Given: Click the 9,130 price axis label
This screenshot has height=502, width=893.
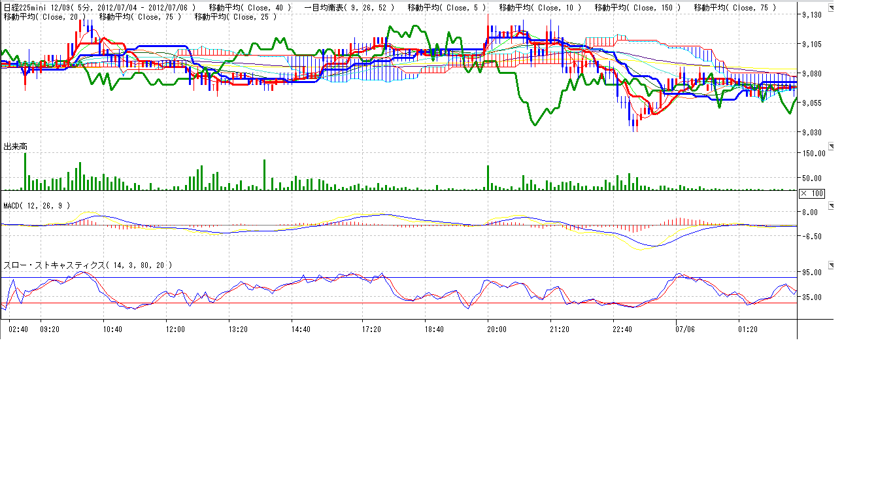Looking at the screenshot, I should tap(812, 15).
